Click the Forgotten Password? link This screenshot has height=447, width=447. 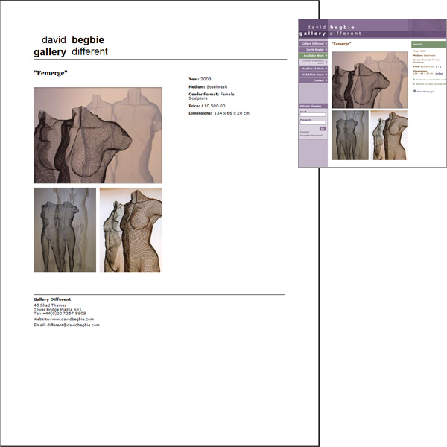tap(311, 136)
